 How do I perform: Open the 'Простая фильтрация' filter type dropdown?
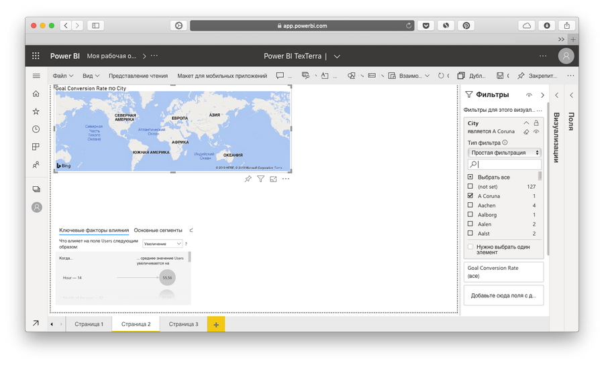tap(504, 153)
